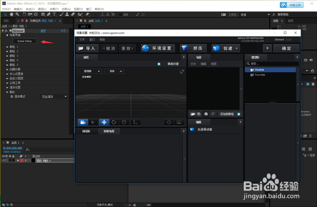Click the x cancel button beside 确定

click(267, 48)
